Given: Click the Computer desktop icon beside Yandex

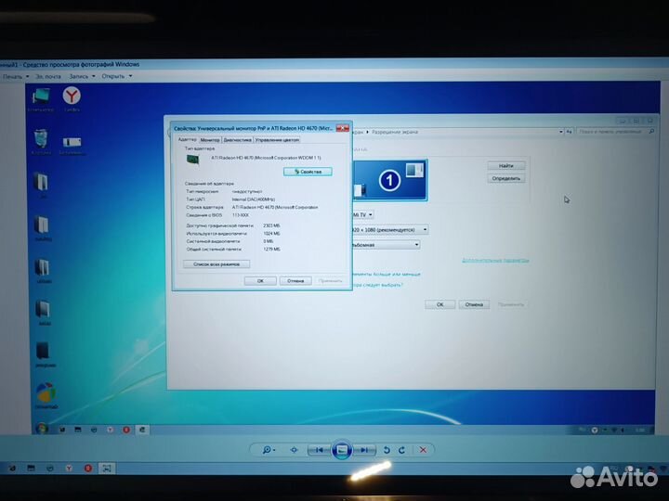Looking at the screenshot, I should [x=41, y=99].
